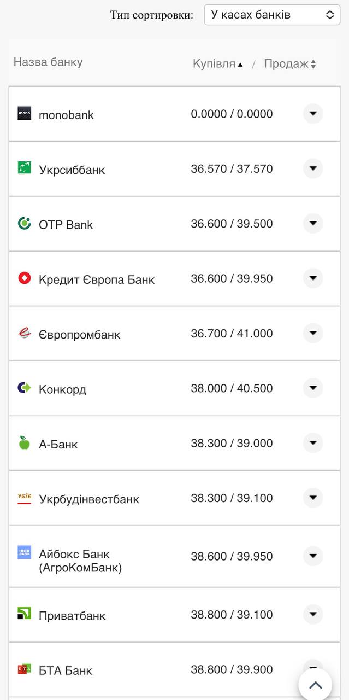Select the OTP Bank logo icon
Screen dimensions: 349x700
tap(25, 223)
